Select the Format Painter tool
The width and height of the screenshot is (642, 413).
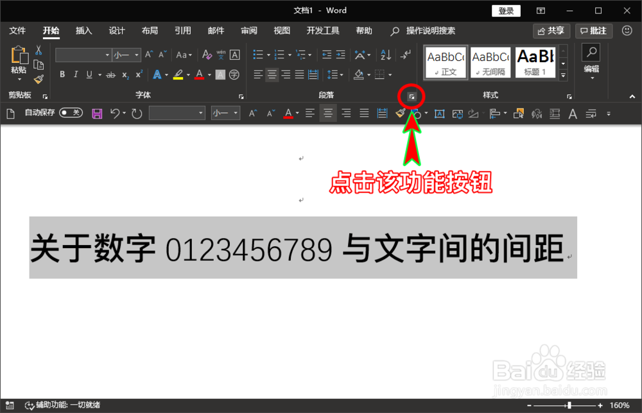point(39,80)
